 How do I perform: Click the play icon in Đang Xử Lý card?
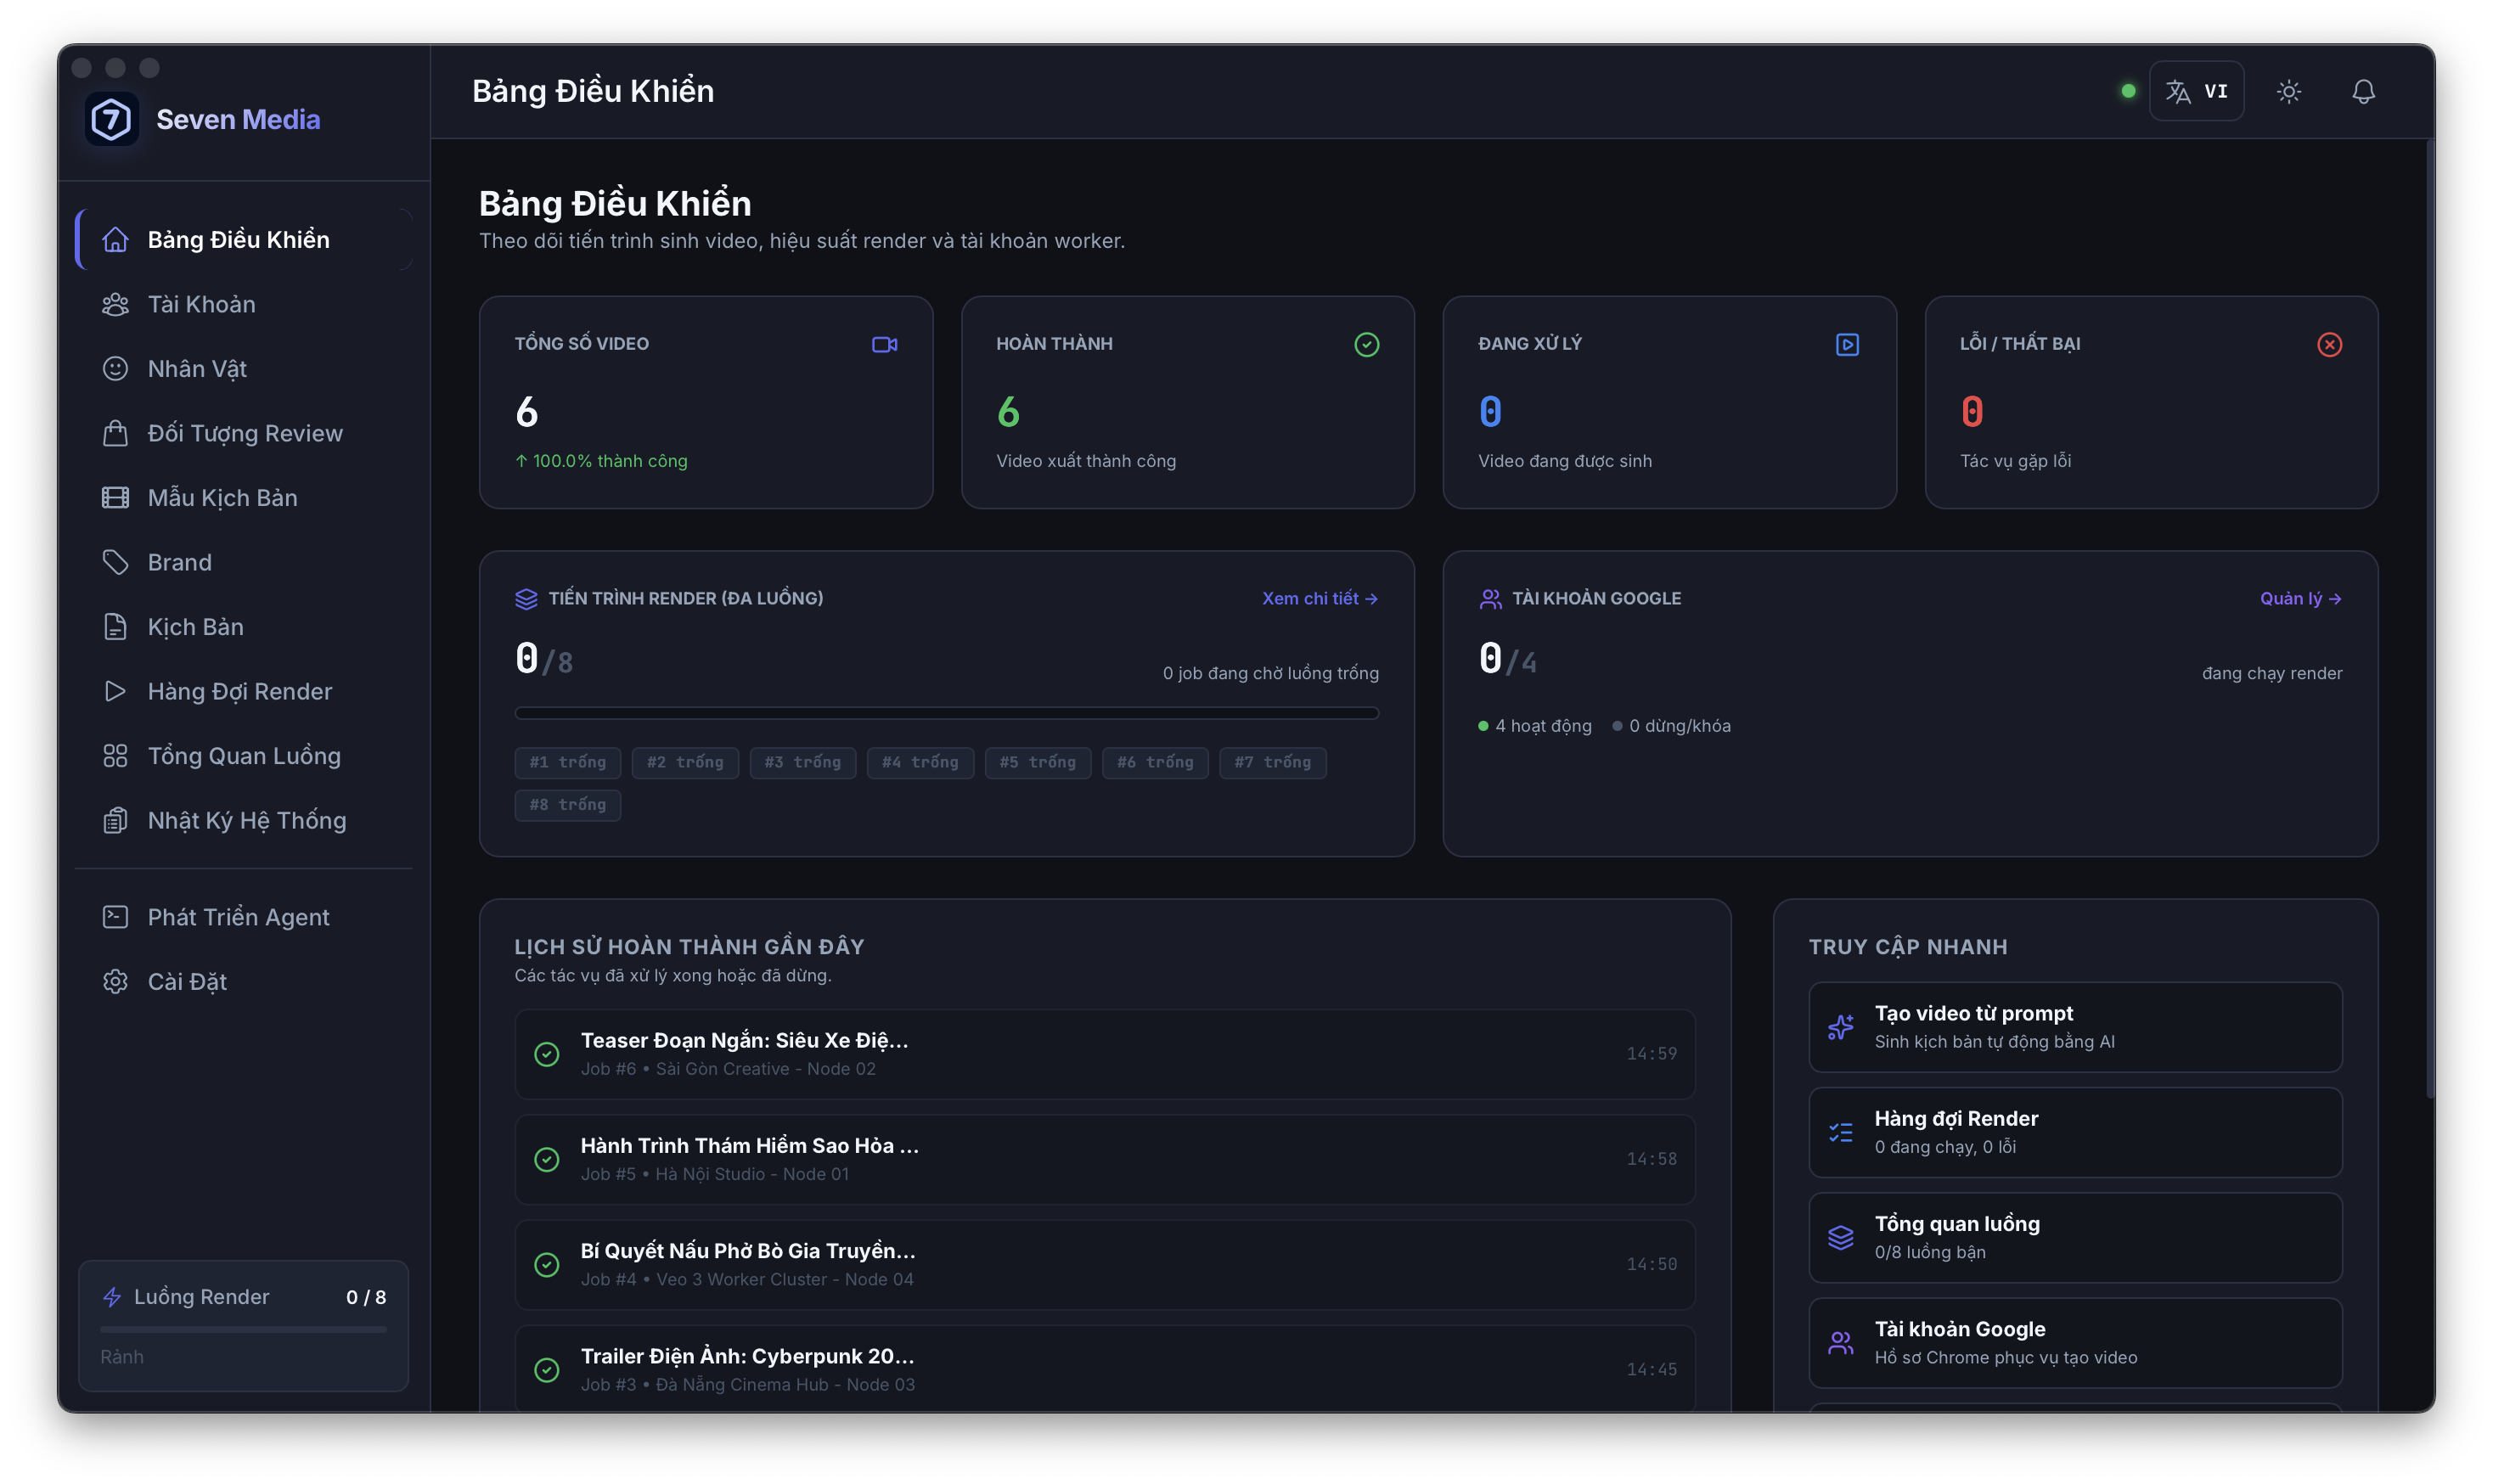click(x=1846, y=344)
